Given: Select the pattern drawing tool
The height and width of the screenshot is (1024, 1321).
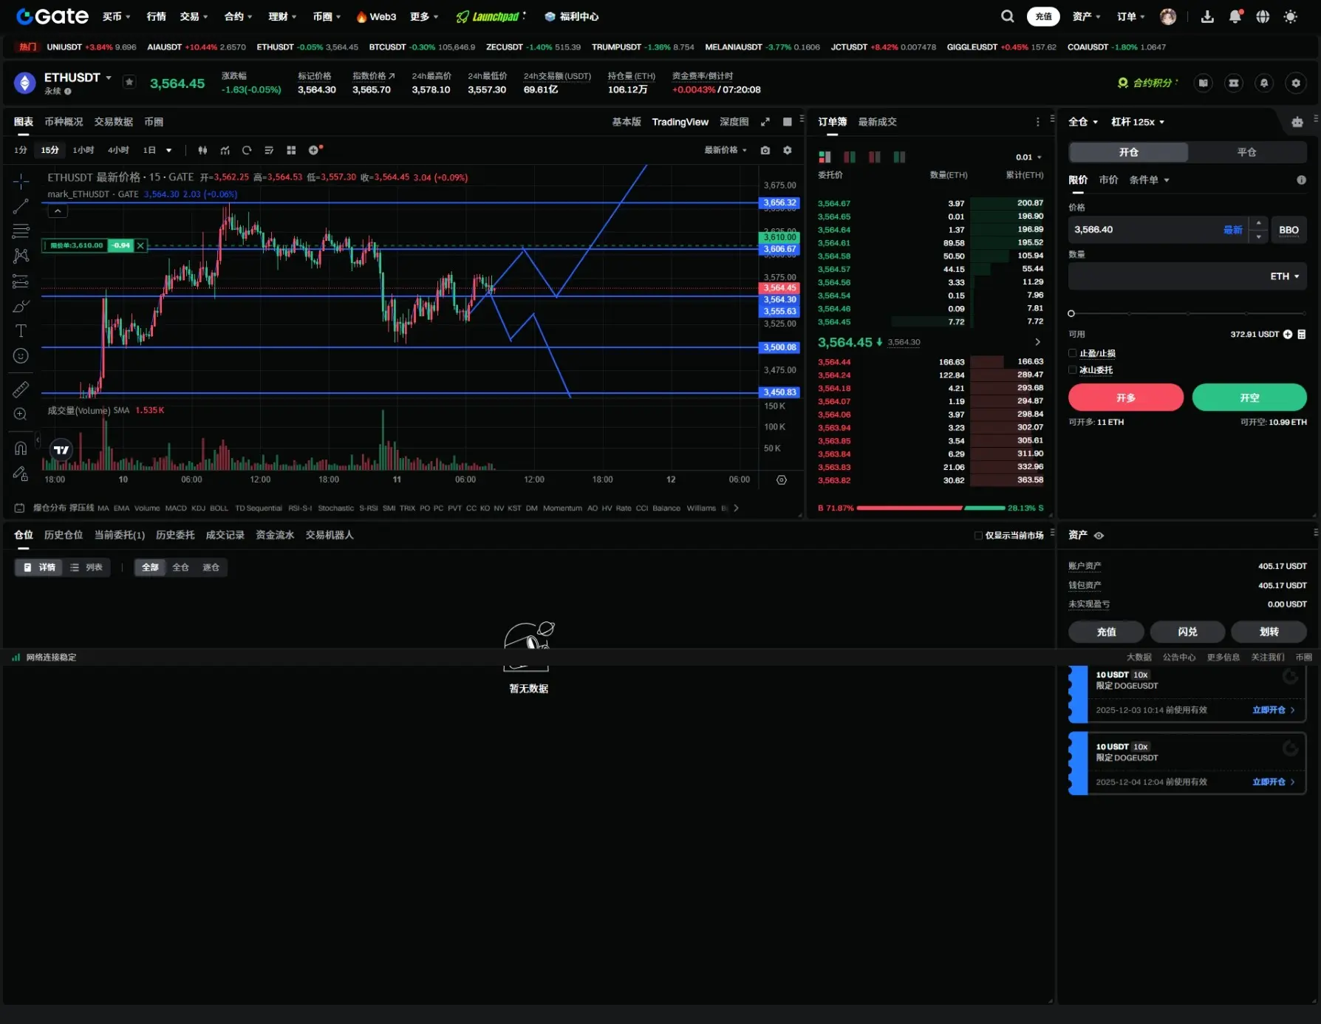Looking at the screenshot, I should [21, 256].
